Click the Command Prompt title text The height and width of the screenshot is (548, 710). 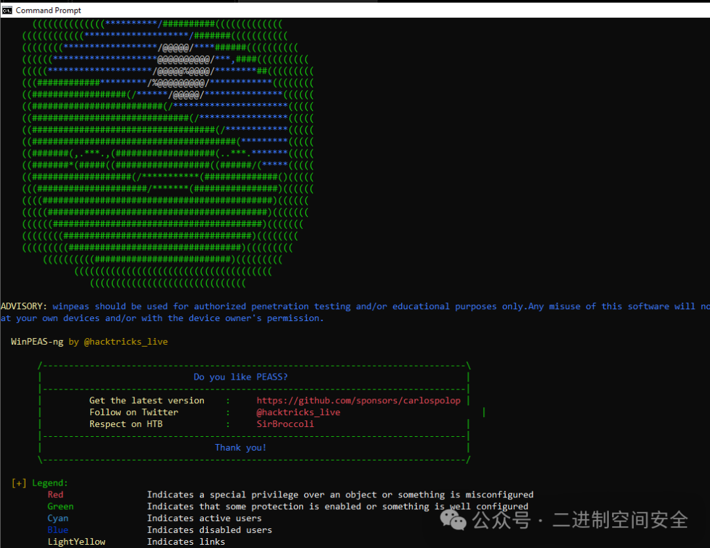click(49, 10)
